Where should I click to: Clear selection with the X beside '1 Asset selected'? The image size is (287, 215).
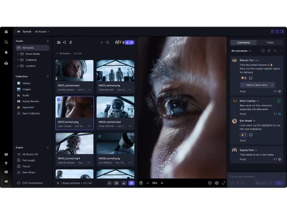click(x=58, y=183)
